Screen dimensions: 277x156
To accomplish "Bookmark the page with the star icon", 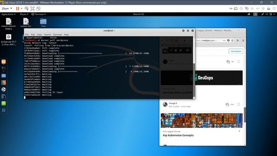I will 232,40.
